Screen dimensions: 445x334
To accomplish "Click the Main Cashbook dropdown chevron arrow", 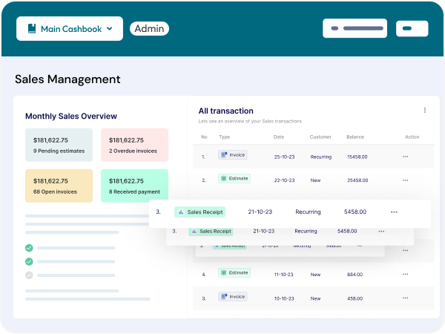I will (110, 29).
